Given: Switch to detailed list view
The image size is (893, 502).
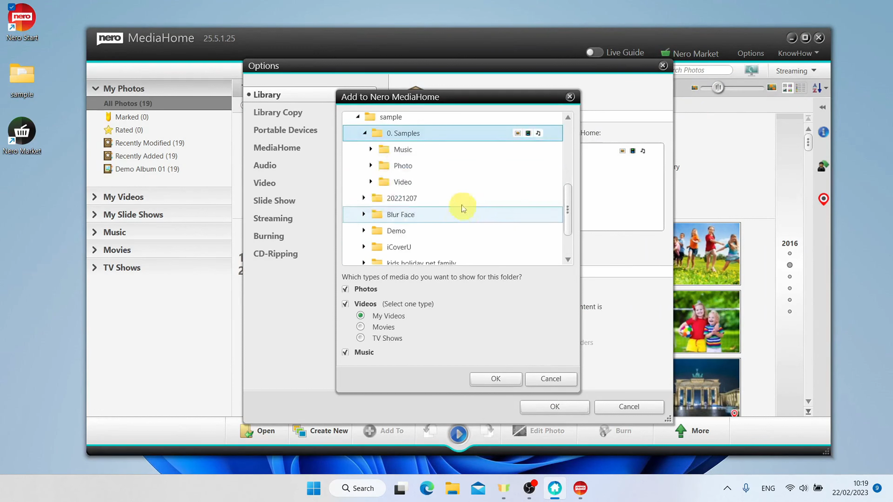Looking at the screenshot, I should [801, 88].
